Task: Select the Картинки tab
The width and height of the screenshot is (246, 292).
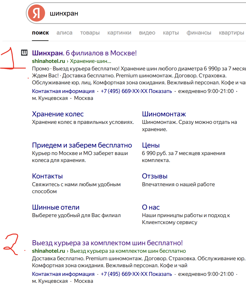Action: click(119, 33)
